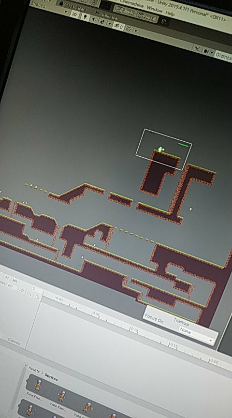Open the Shaded draw mode dropdown
This screenshot has height=418, width=232.
pos(49,8)
